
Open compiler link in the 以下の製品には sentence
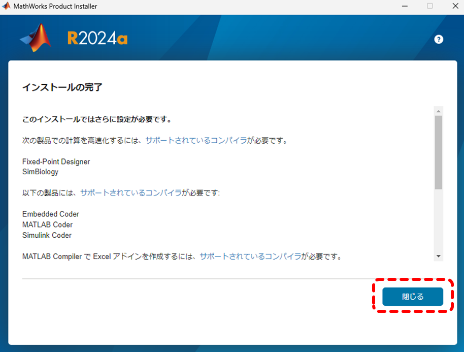[x=131, y=193]
